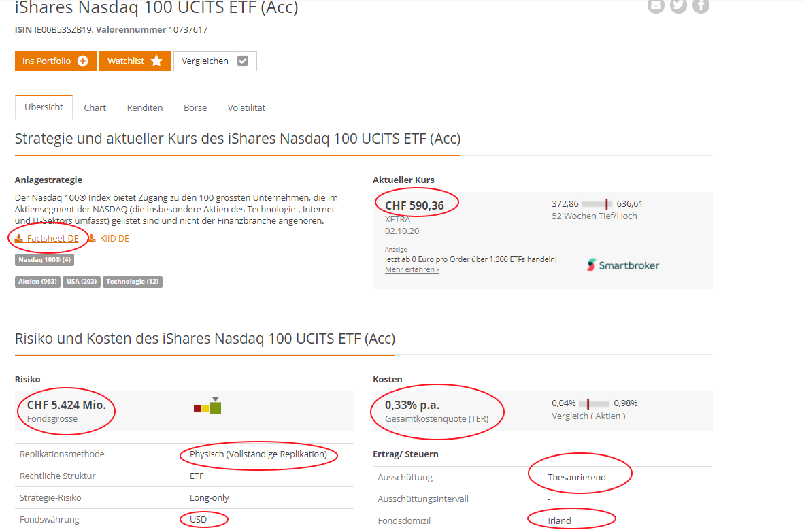Click the Nasdaq 100® (4) tag
Screen dimensions: 804x530
click(45, 260)
